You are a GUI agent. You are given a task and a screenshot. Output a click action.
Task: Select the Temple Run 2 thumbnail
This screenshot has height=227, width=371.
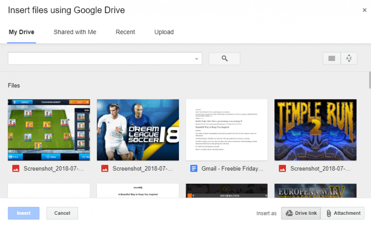315,130
